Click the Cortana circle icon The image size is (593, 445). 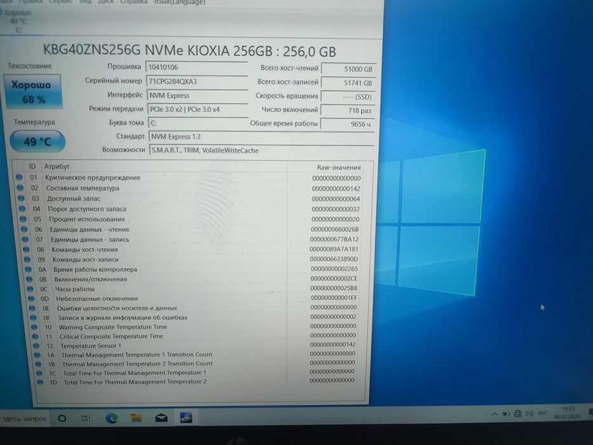pyautogui.click(x=62, y=418)
